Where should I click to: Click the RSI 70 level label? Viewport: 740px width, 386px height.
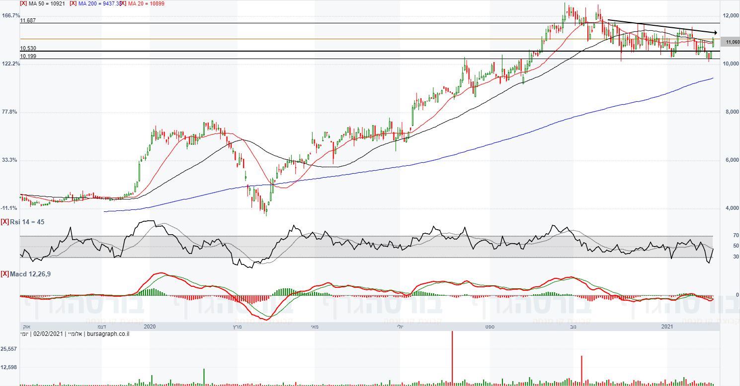click(736, 235)
